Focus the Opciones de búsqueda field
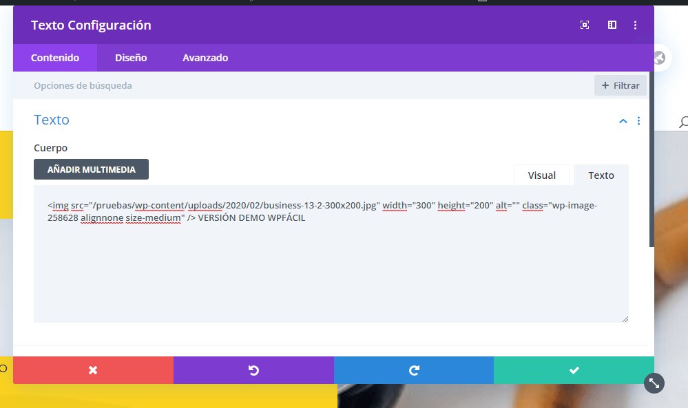Viewport: 688px width, 408px height. coord(303,85)
